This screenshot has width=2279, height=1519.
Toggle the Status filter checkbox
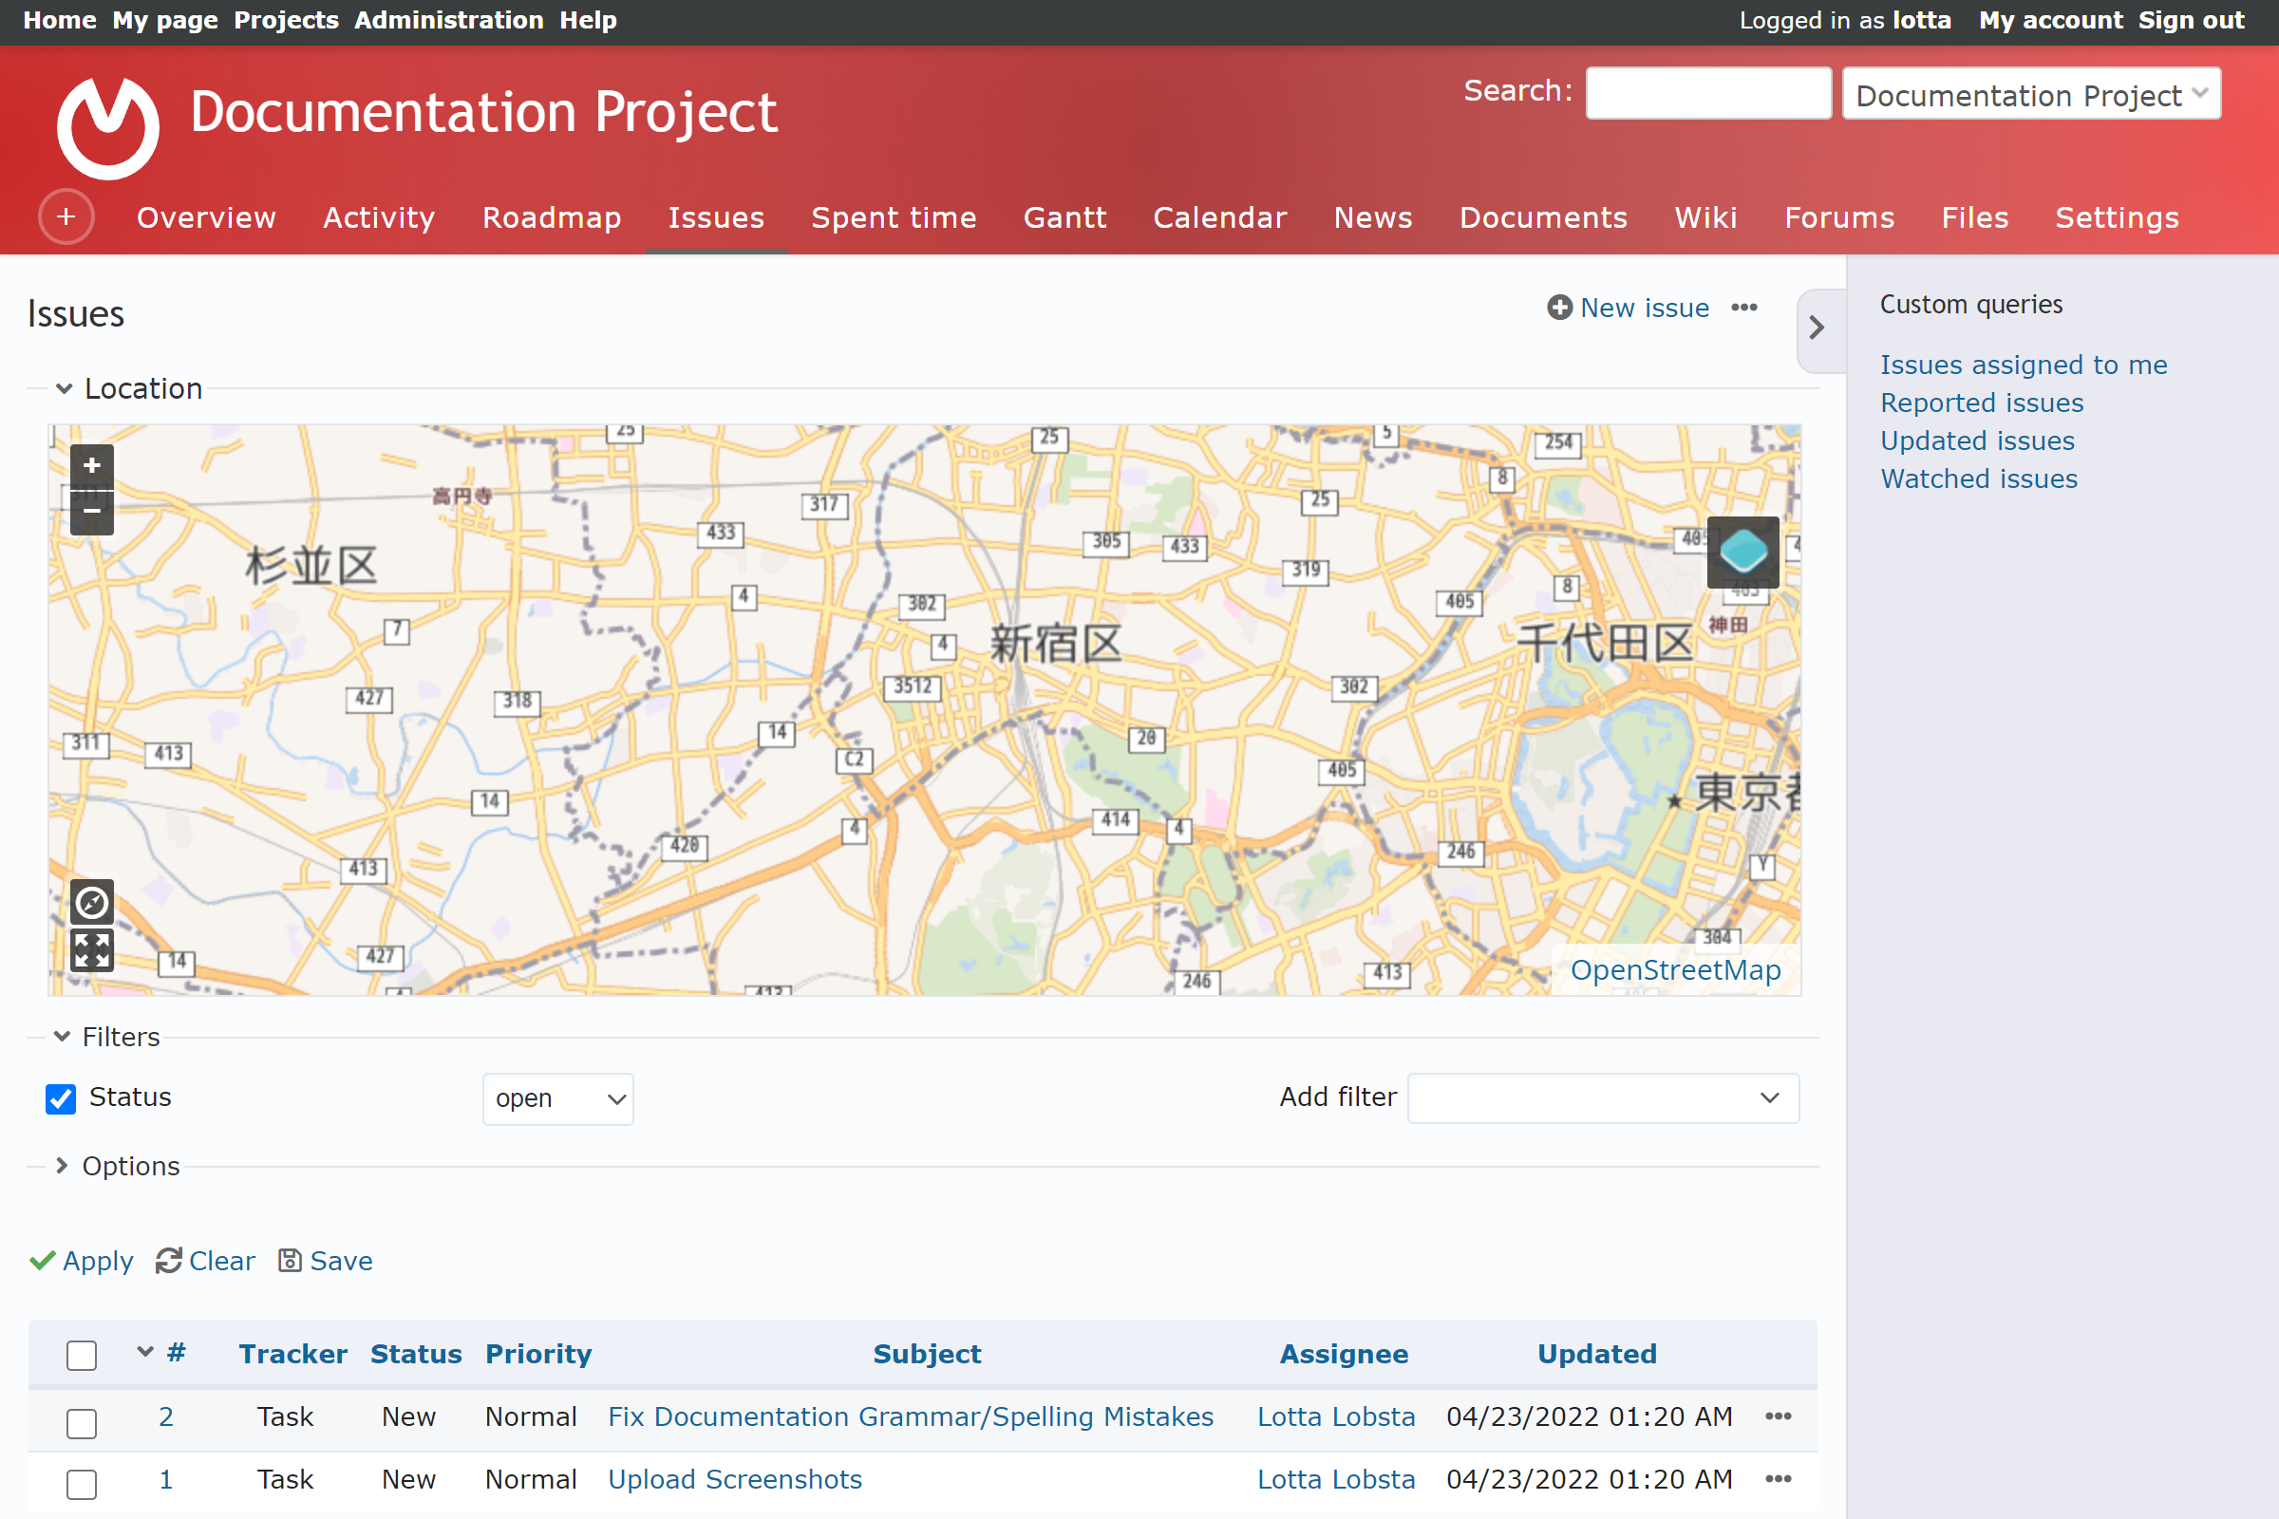tap(59, 1098)
